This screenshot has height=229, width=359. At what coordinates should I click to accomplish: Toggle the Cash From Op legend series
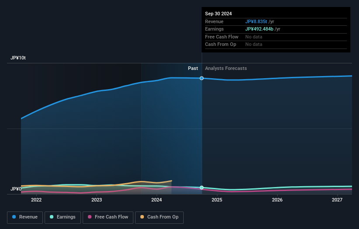click(x=159, y=217)
